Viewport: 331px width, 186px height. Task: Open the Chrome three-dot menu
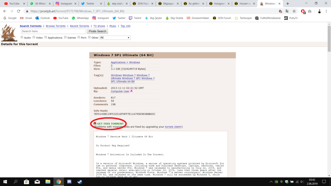(326, 11)
